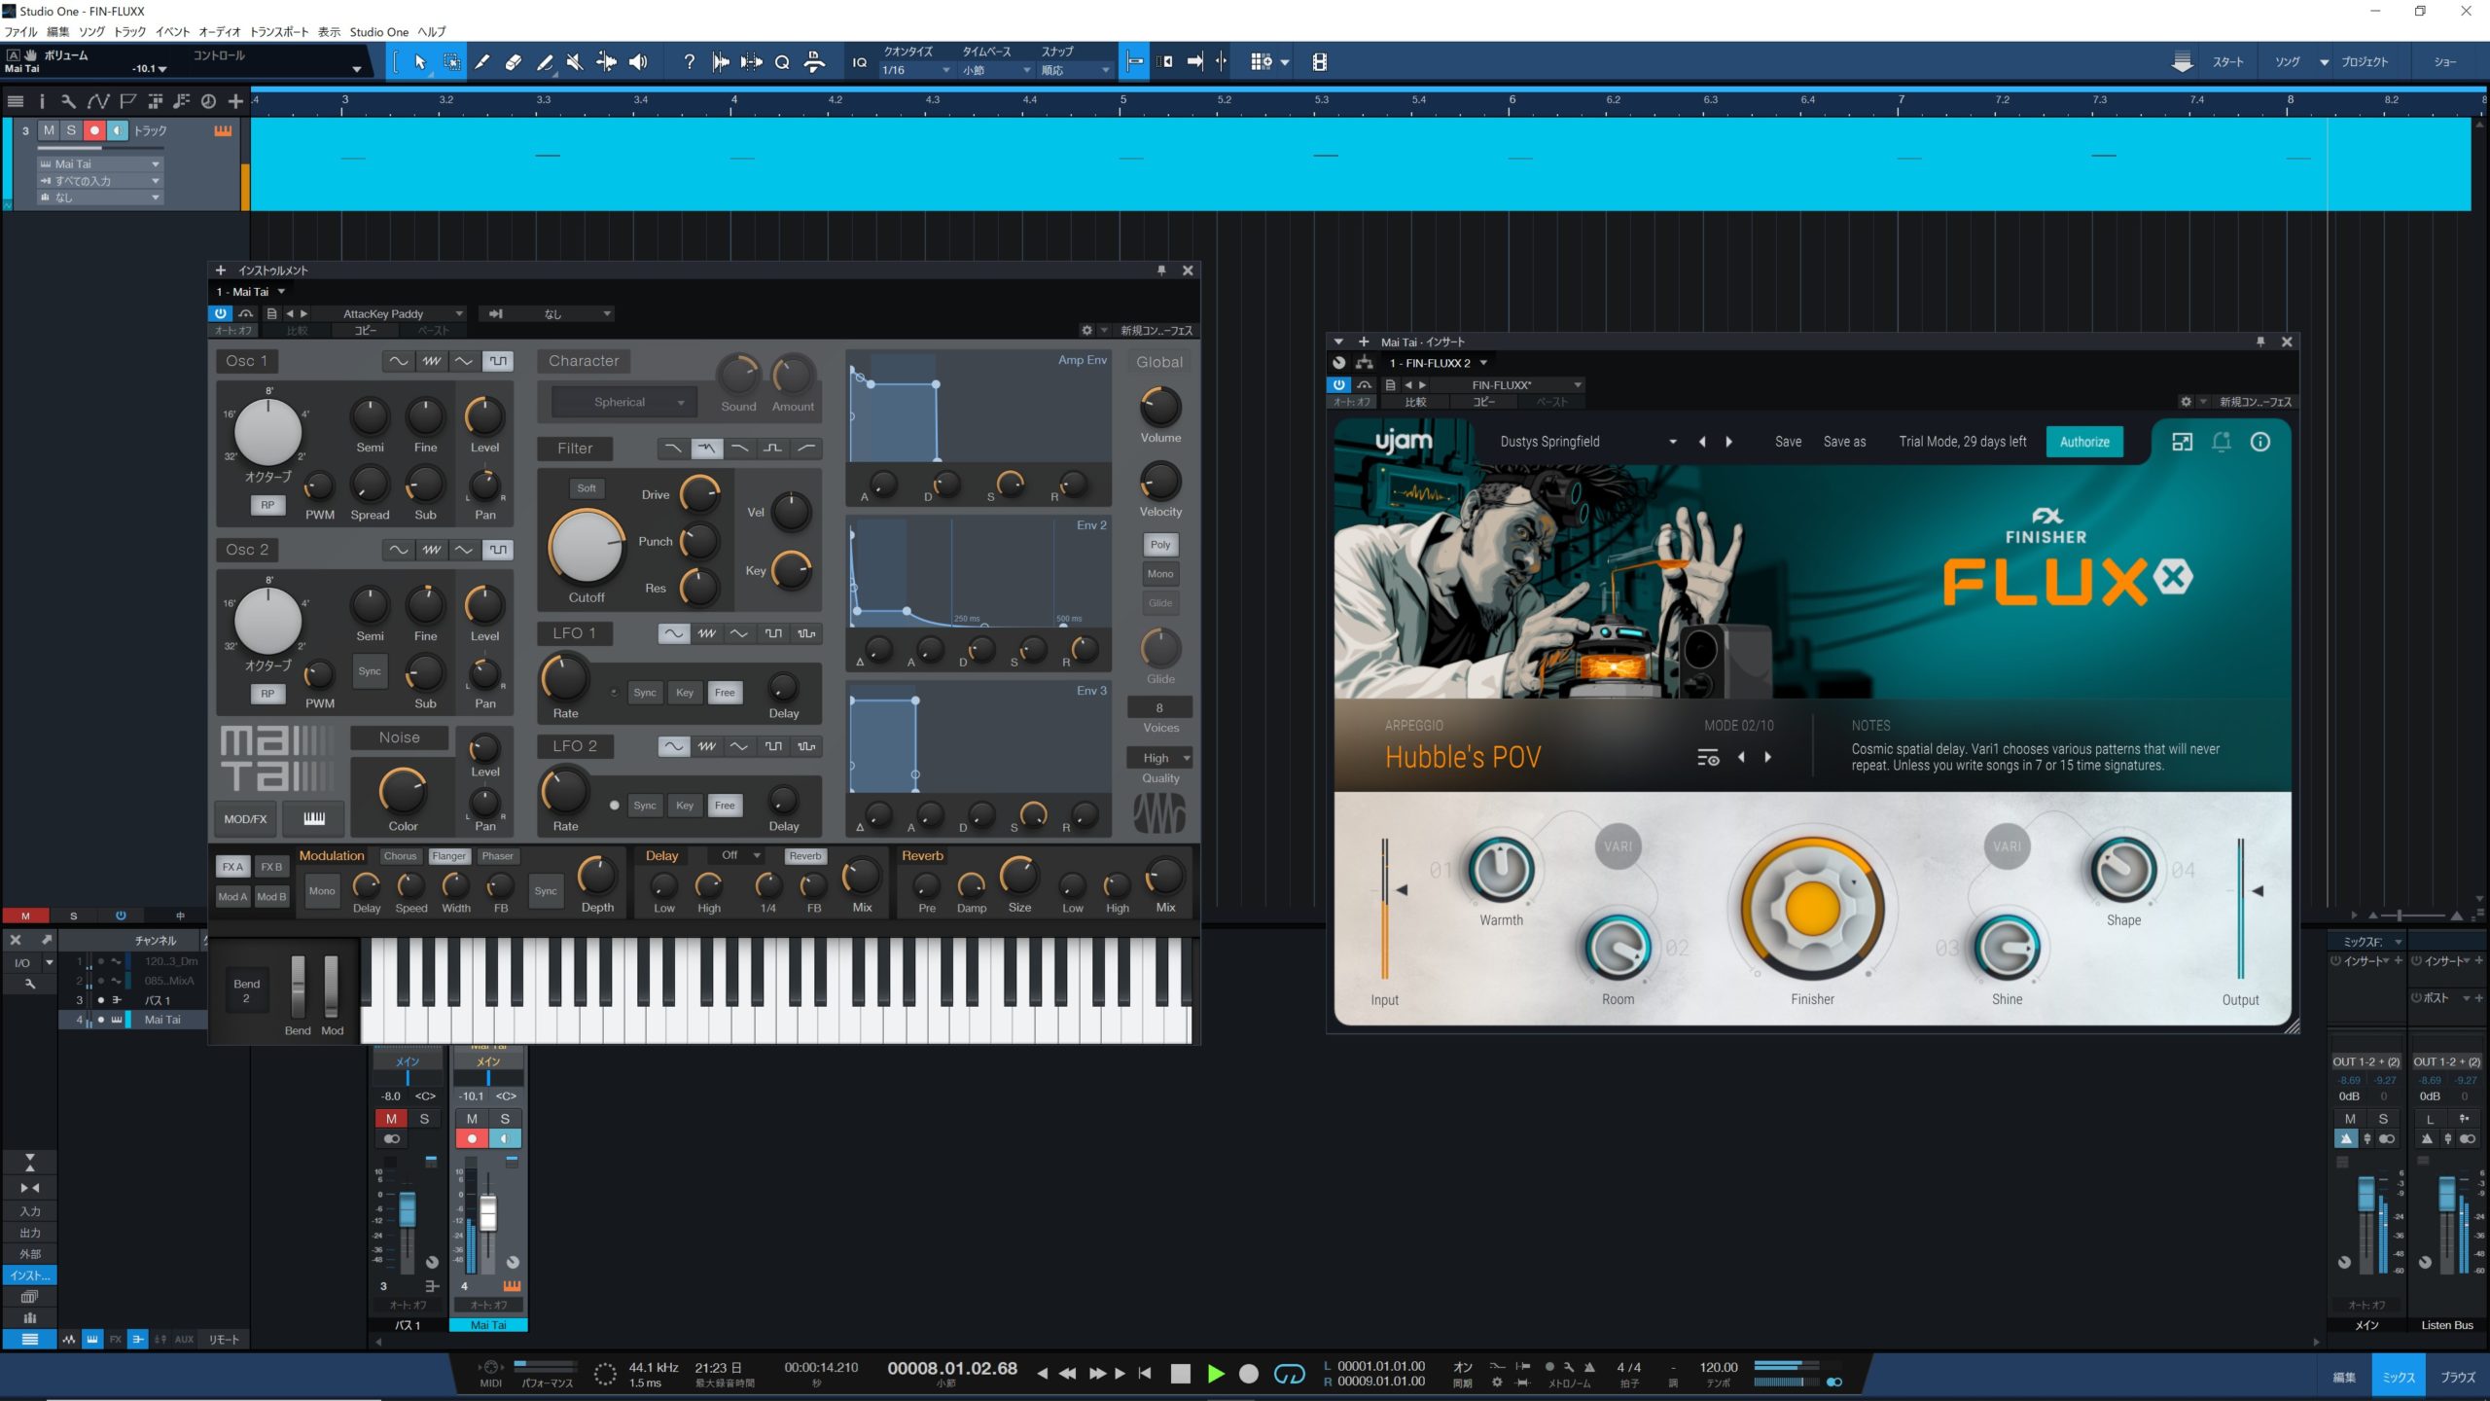This screenshot has width=2490, height=1401.
Task: Toggle the Loop button in transport
Action: tap(1290, 1374)
